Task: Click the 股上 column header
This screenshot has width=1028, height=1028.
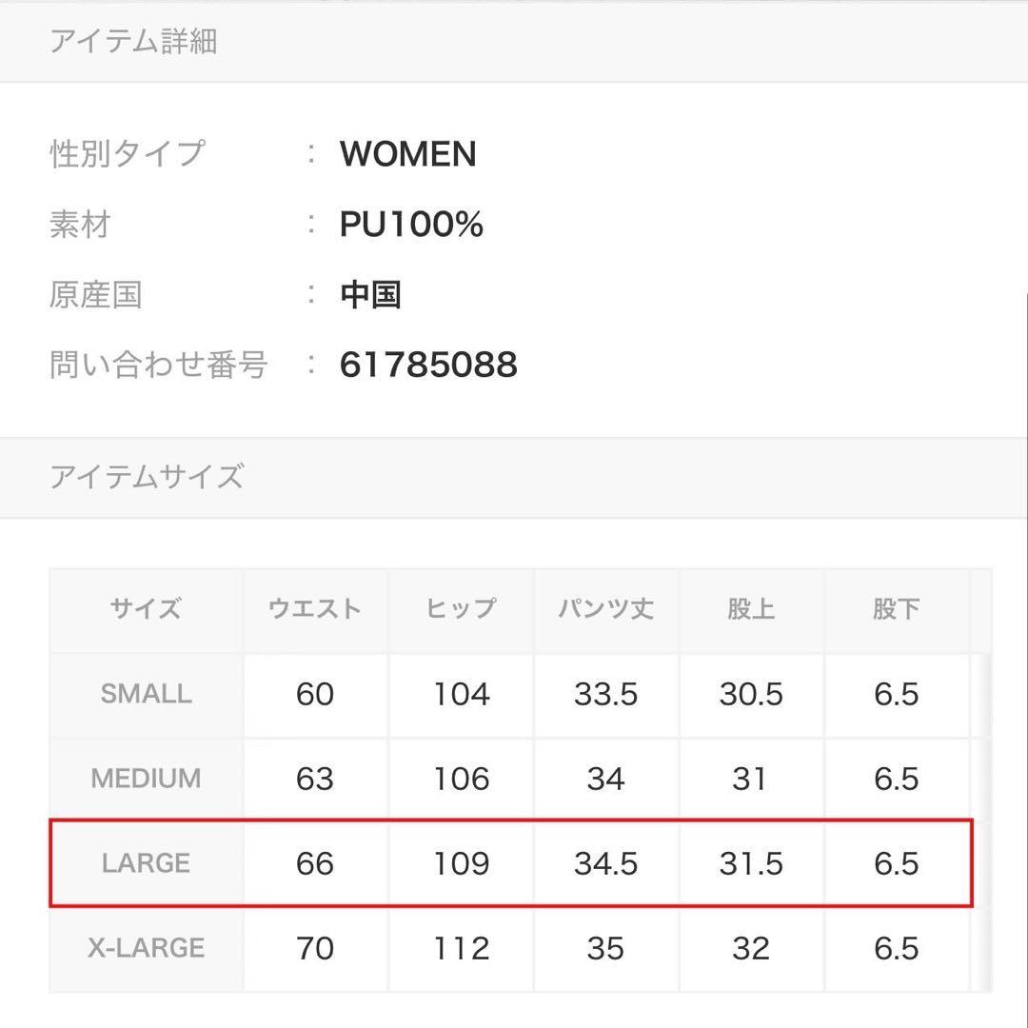Action: pyautogui.click(x=751, y=609)
